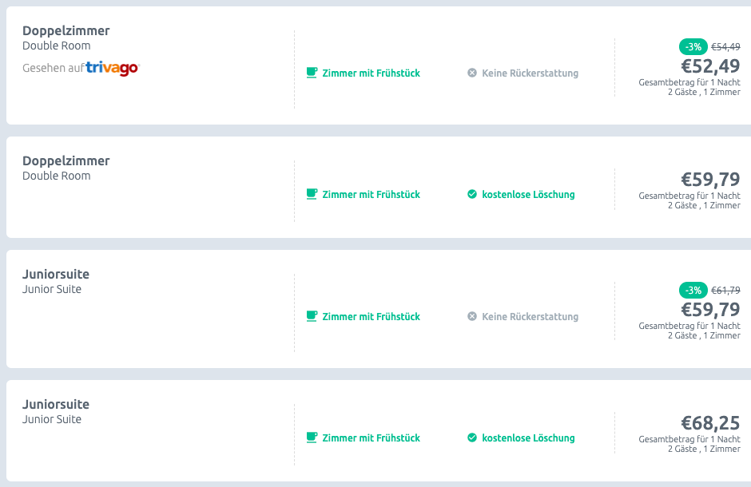Click the breakfast cup icon for €52,49 room
The image size is (751, 487).
point(312,73)
